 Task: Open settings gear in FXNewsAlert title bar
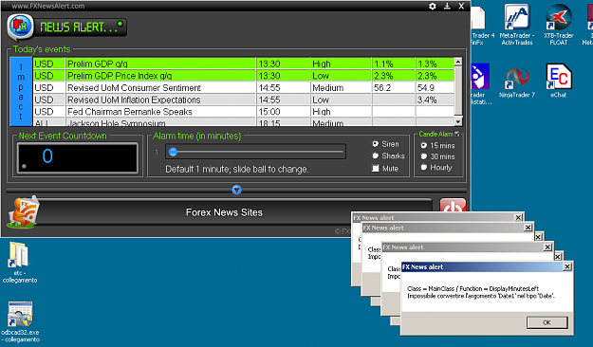pos(433,6)
